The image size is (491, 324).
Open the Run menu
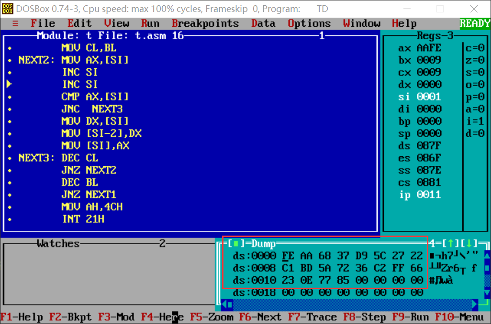click(x=150, y=23)
